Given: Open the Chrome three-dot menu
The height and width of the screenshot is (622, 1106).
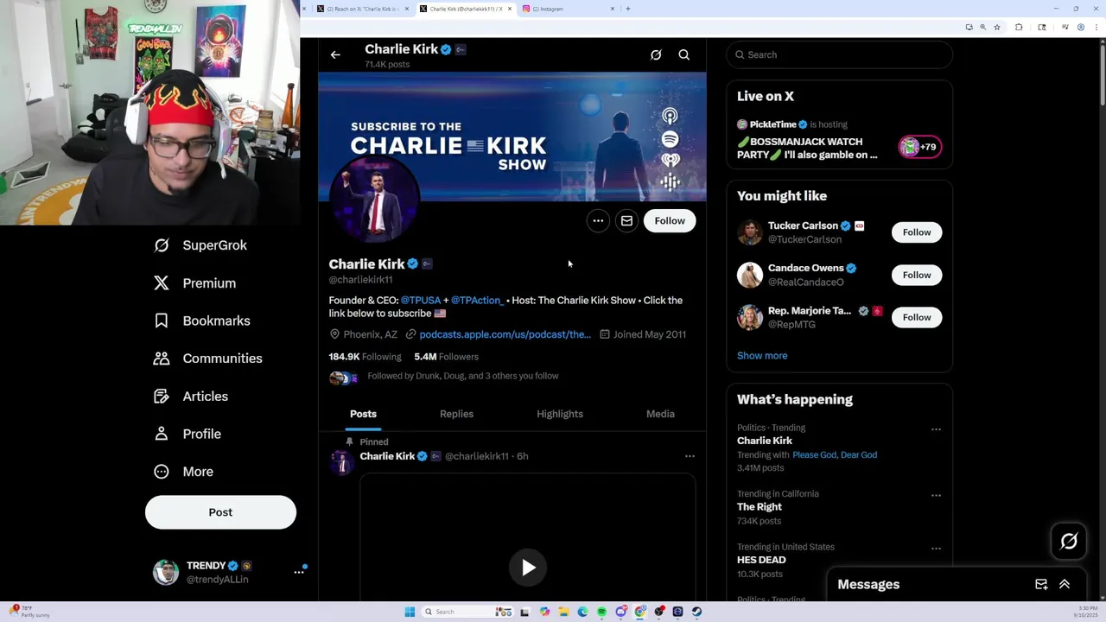Looking at the screenshot, I should 1096,28.
